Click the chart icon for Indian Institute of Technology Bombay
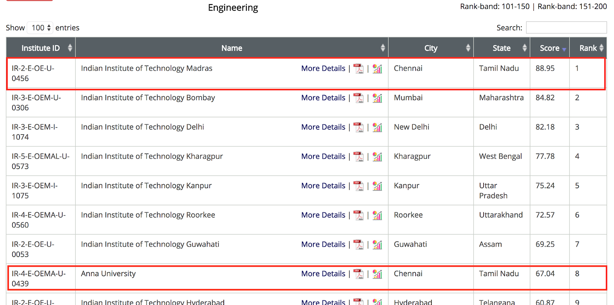 pos(377,98)
